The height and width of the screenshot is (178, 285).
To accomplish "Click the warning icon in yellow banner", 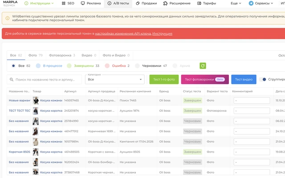I will pos(8,18).
